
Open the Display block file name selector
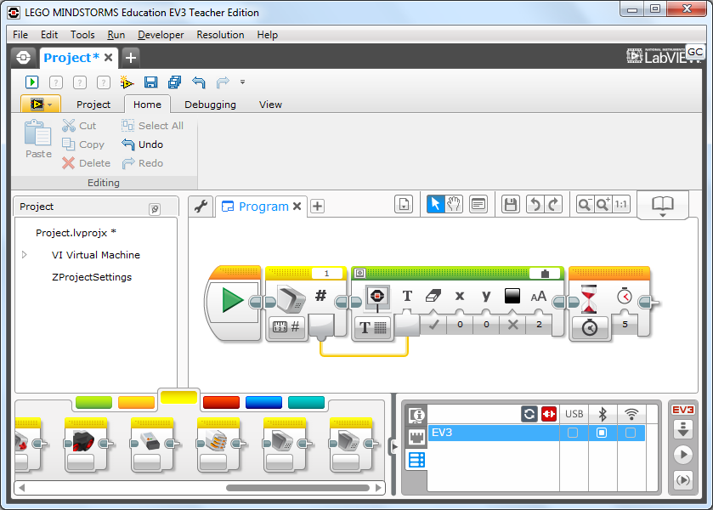[546, 274]
